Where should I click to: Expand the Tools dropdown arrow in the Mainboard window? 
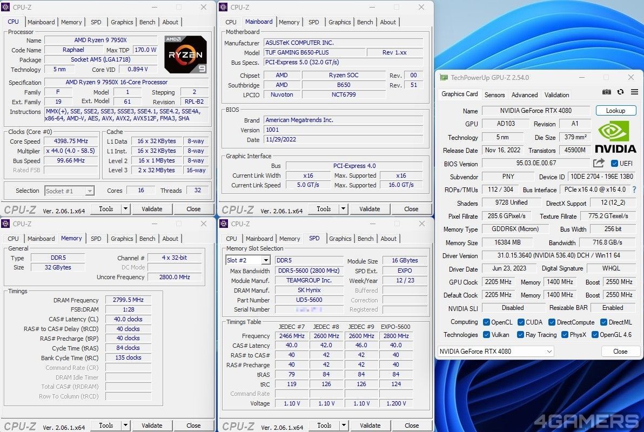pos(344,208)
